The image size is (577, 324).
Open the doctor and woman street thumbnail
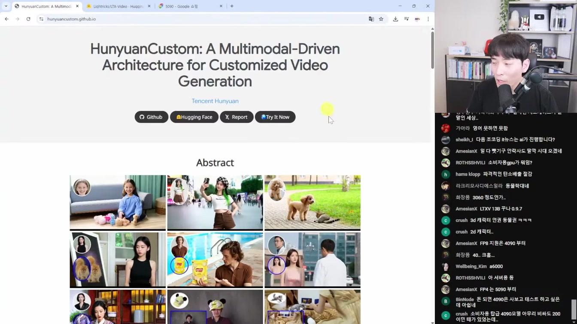313,260
